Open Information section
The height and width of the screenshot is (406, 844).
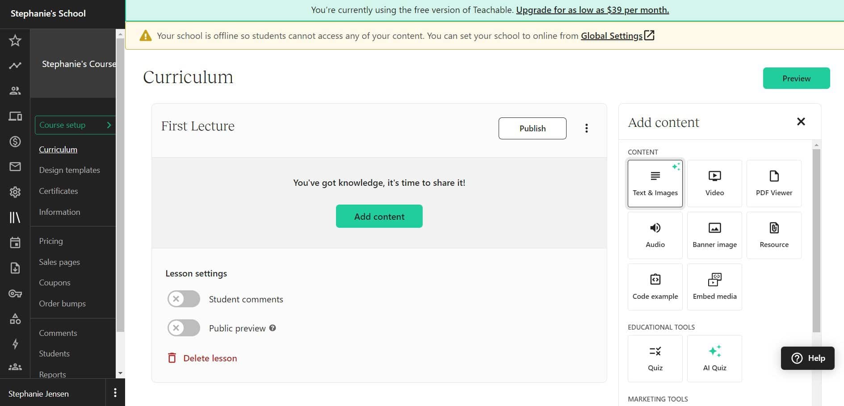(59, 212)
